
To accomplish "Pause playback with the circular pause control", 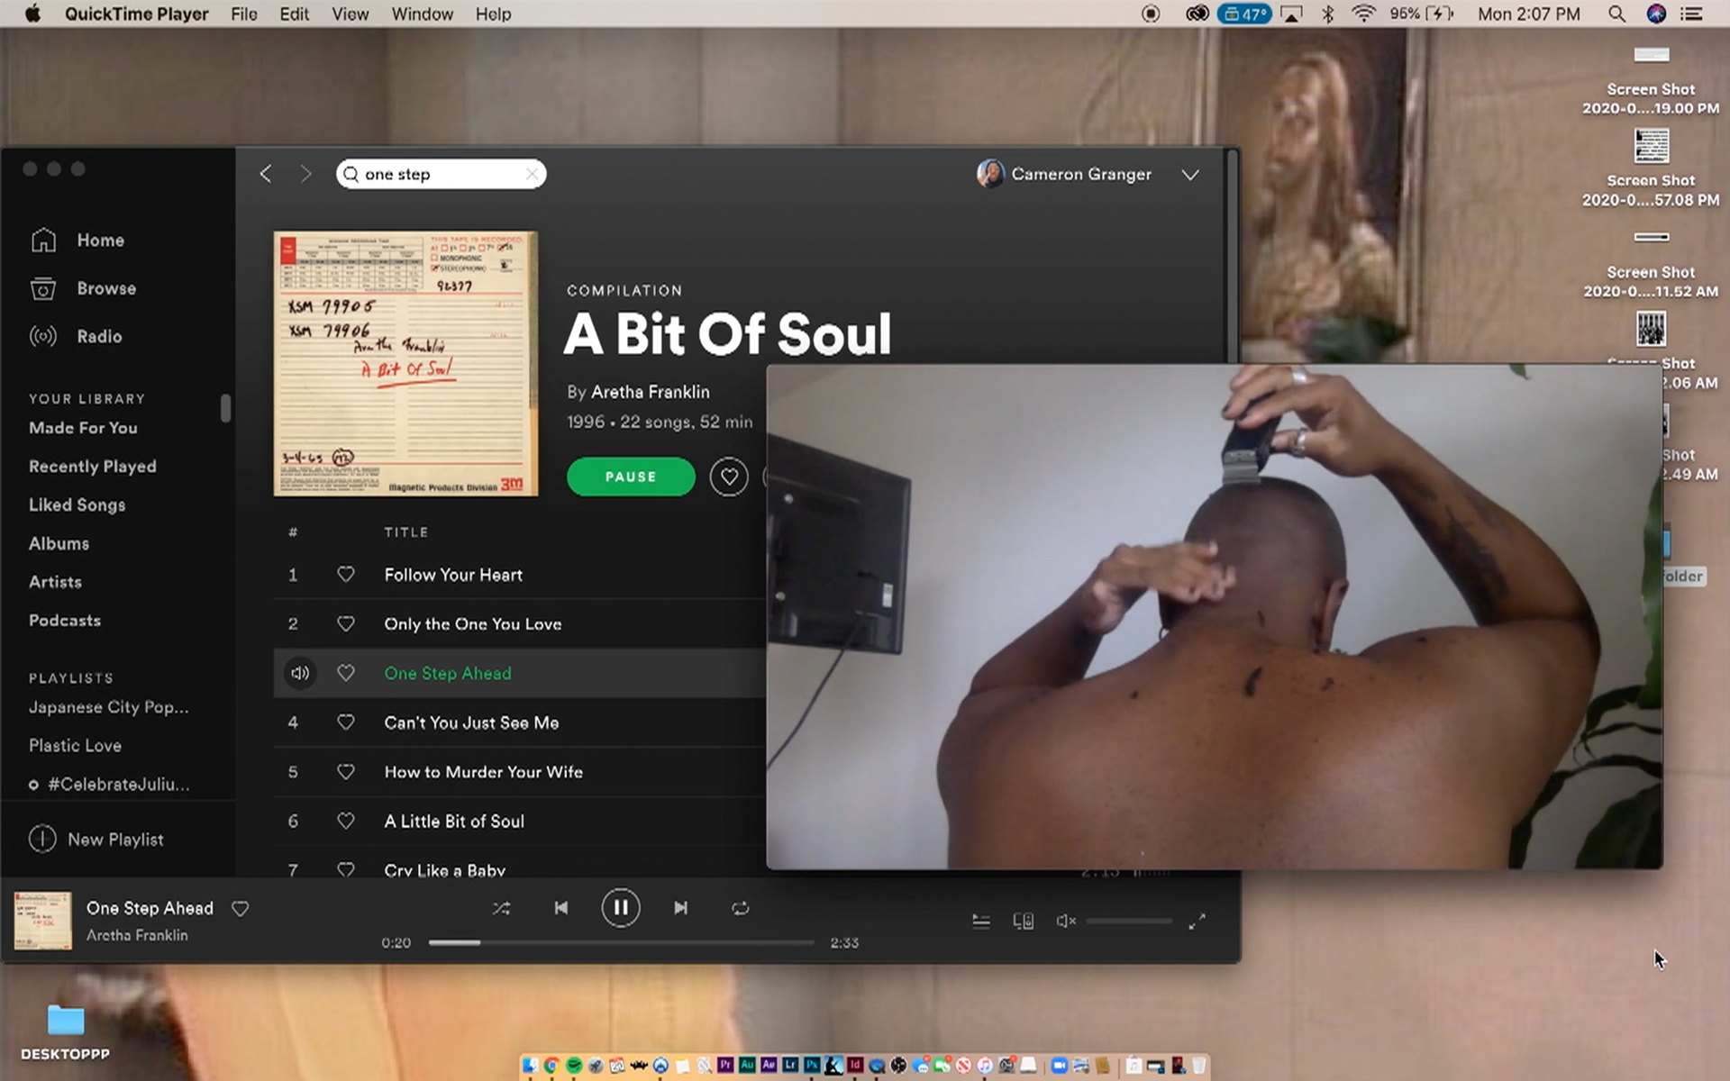I will pos(621,908).
